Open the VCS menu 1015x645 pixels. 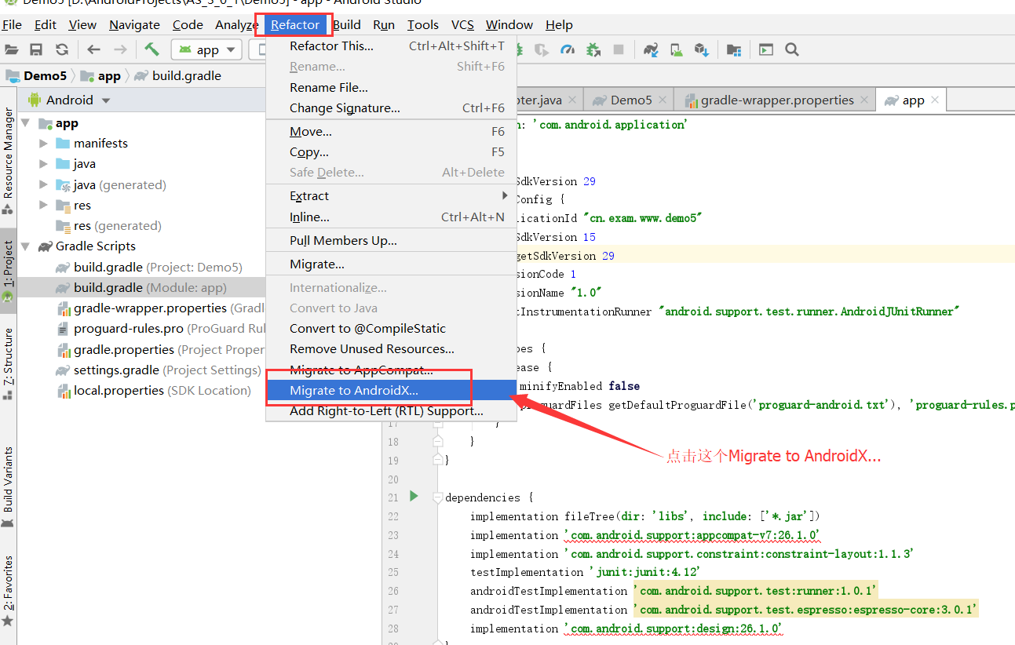click(x=462, y=25)
